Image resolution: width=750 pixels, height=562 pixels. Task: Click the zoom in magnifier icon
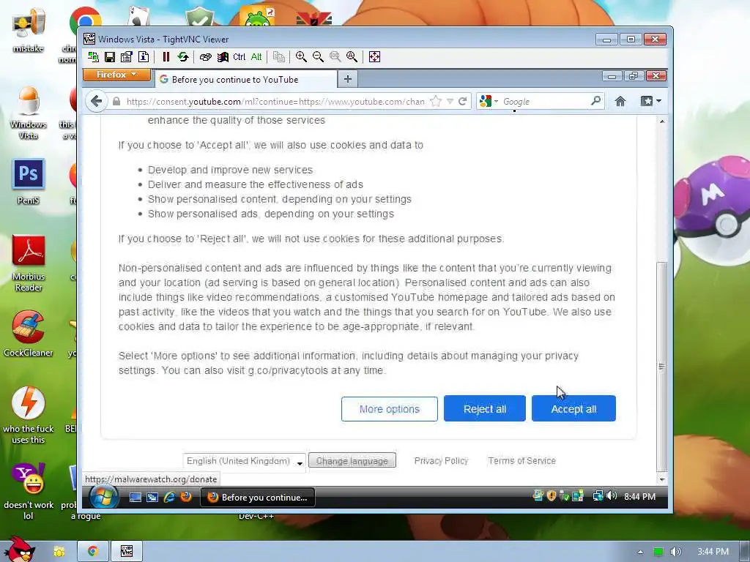tap(301, 57)
